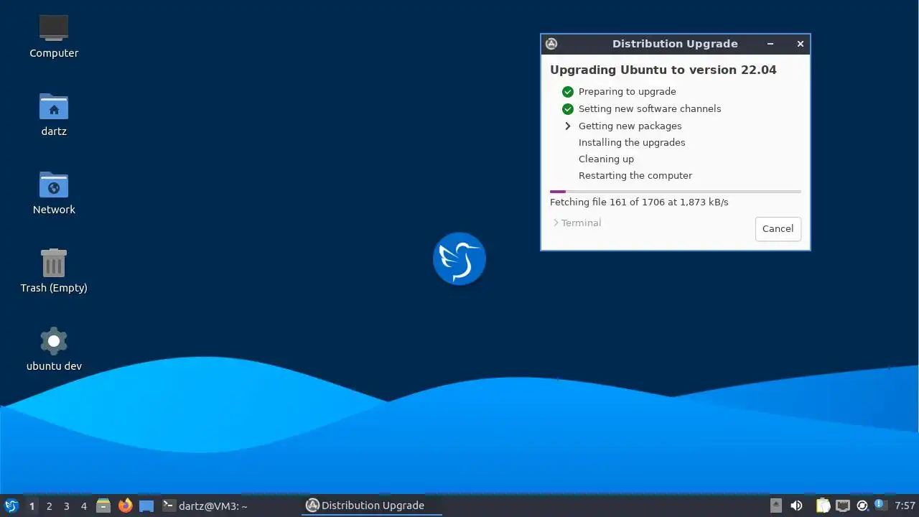
Task: Click the 'Restarting the computer' step text
Action: pos(635,175)
